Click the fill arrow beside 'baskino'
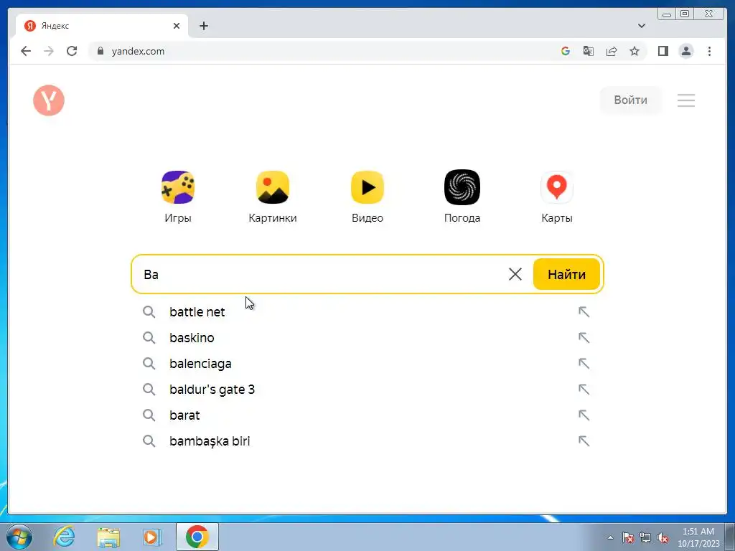 [584, 338]
